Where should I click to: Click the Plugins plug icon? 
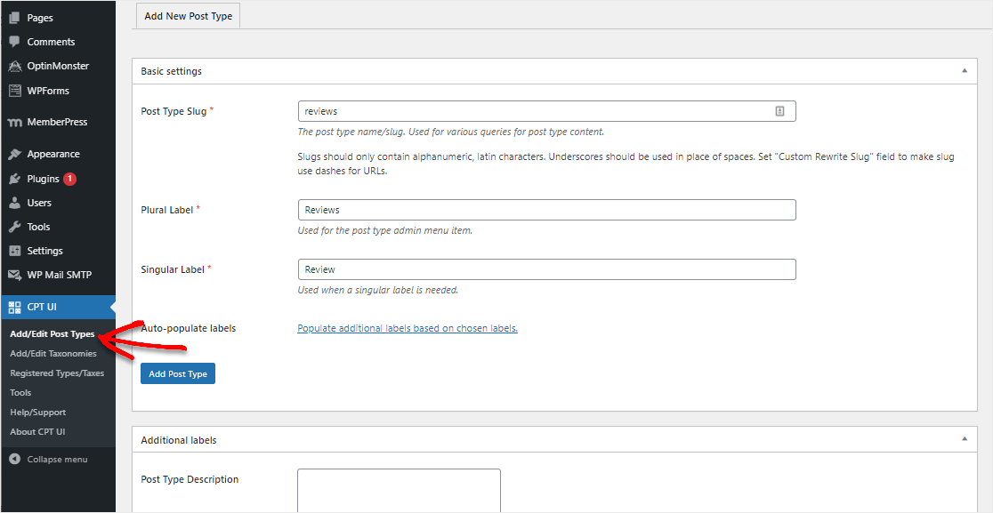coord(14,179)
